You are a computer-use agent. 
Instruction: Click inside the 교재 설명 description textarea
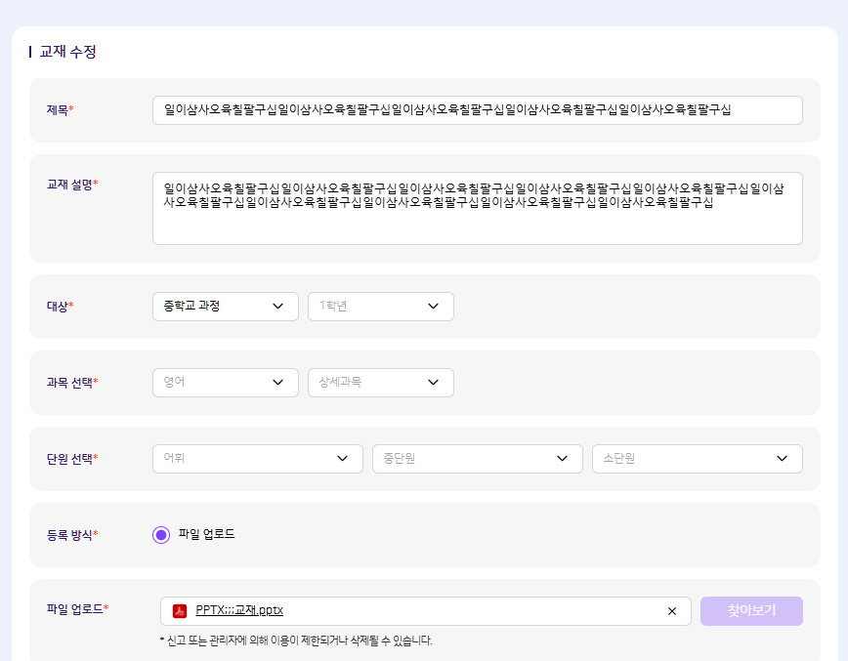click(477, 225)
